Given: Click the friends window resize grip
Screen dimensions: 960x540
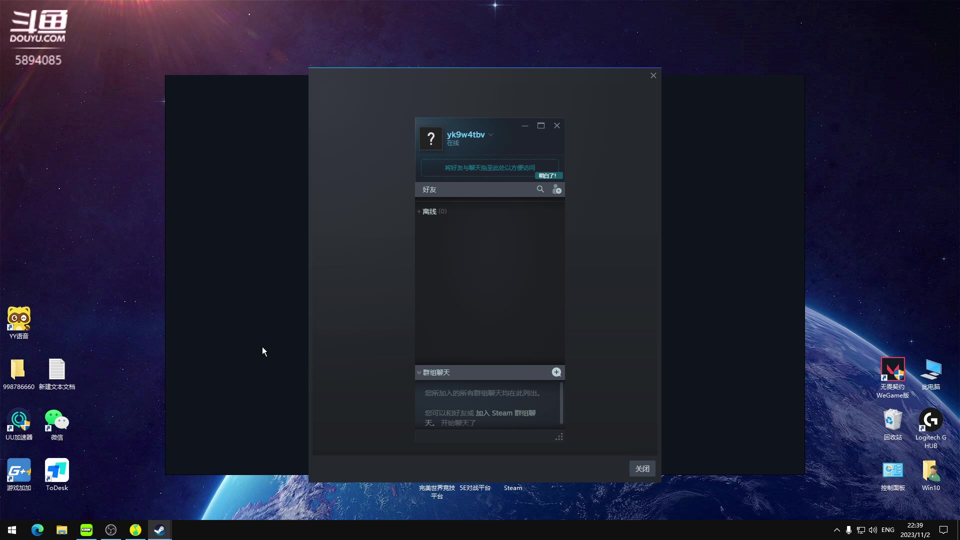Looking at the screenshot, I should coord(559,437).
